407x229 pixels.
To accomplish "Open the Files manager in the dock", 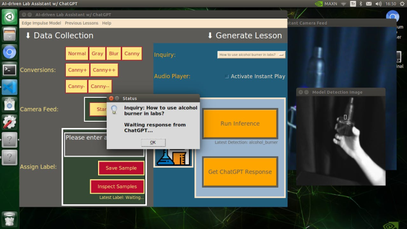I will tap(9, 34).
